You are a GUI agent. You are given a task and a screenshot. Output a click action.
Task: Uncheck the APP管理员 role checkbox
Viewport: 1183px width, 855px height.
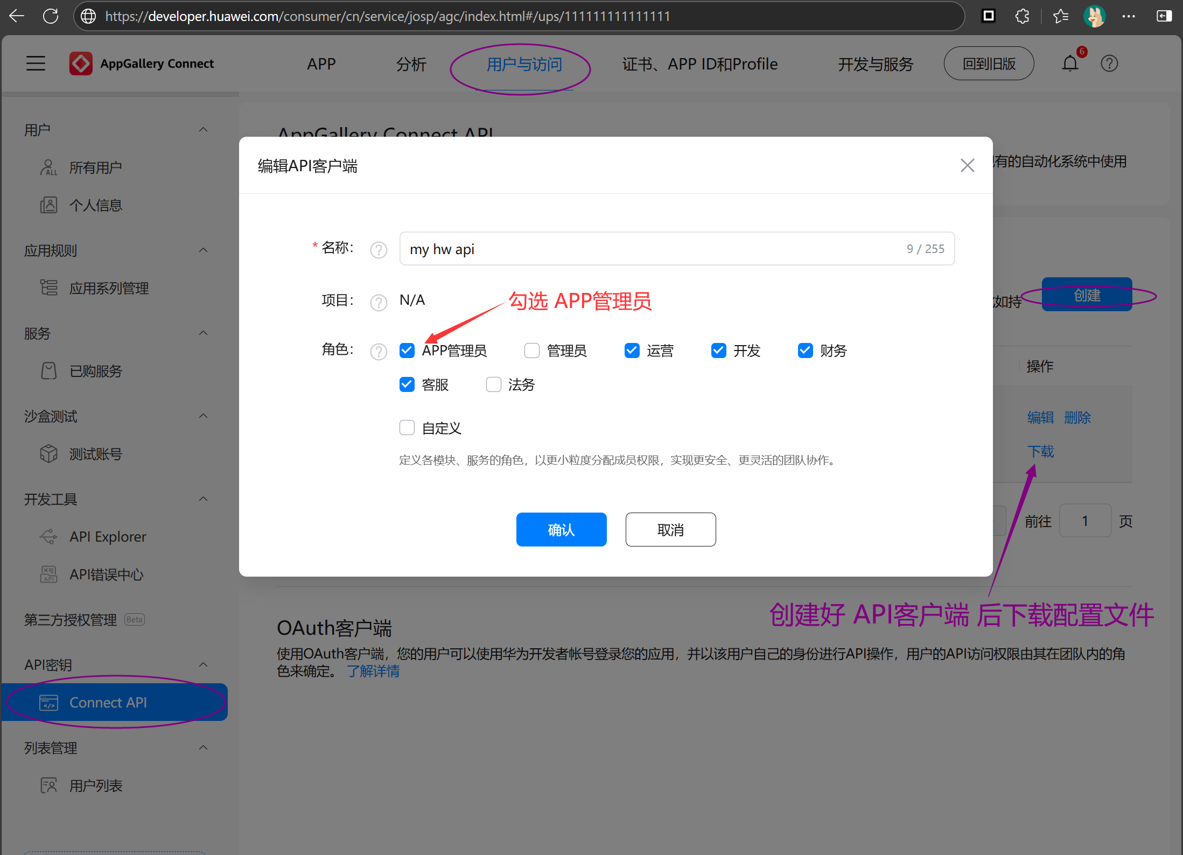[407, 351]
